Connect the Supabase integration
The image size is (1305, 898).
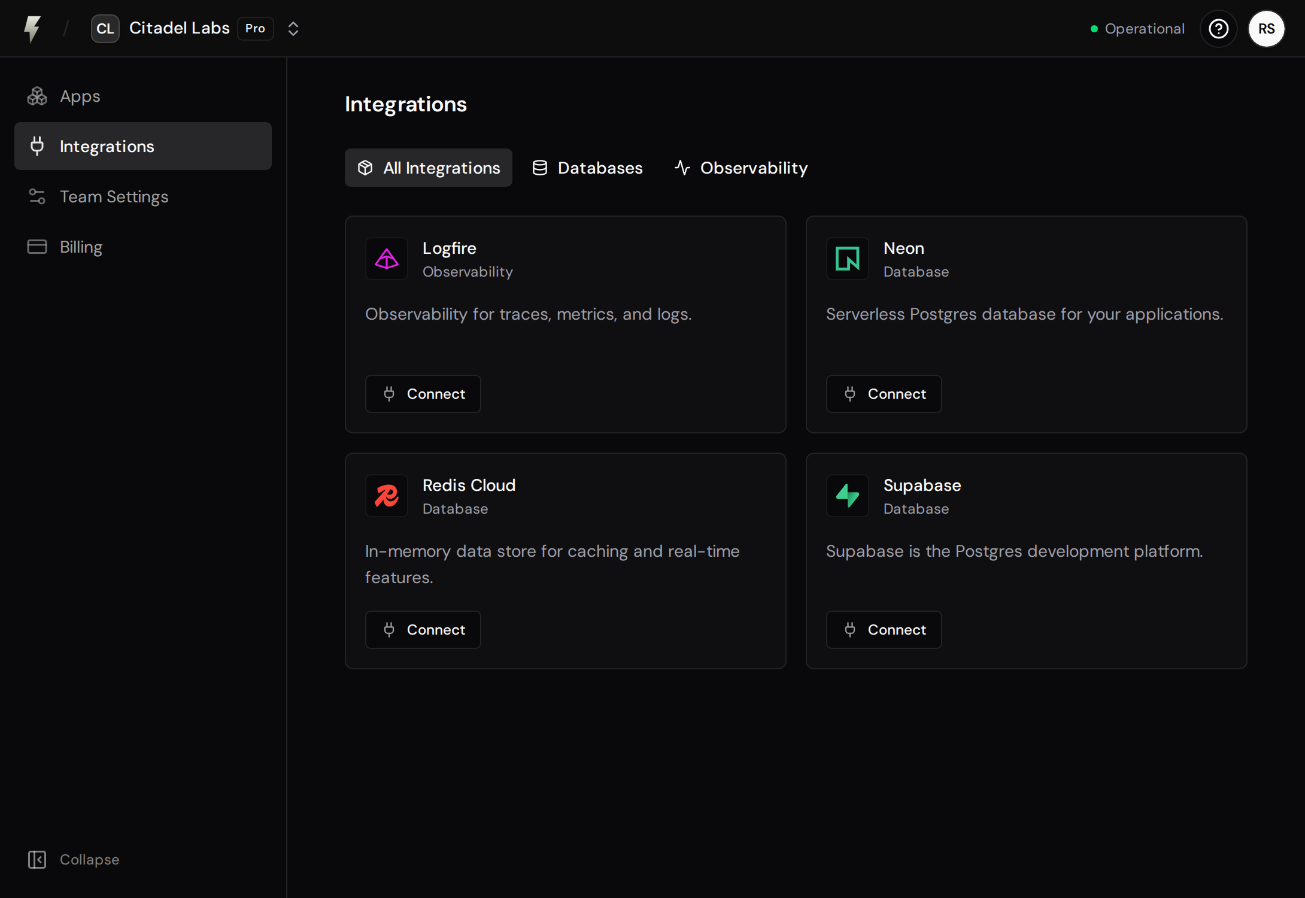(884, 630)
